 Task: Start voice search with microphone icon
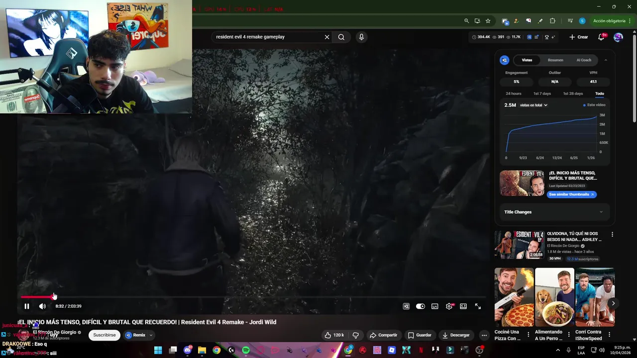pos(361,37)
